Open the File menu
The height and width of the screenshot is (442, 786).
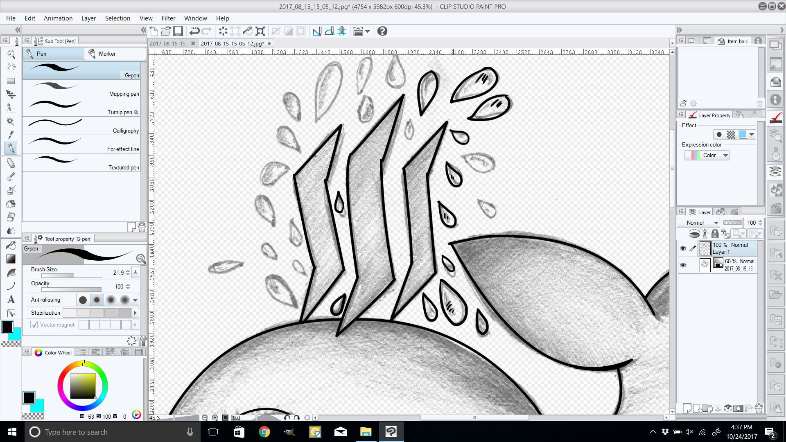(x=11, y=18)
